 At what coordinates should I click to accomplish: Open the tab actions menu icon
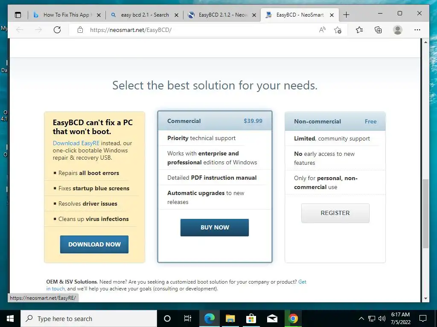[18, 15]
